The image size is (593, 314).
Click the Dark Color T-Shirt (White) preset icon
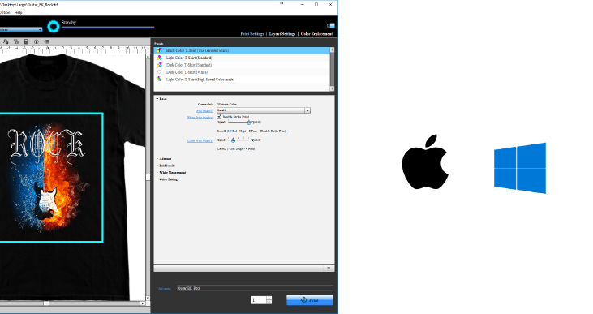pos(159,72)
